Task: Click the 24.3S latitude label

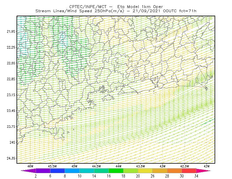Action: (11, 158)
